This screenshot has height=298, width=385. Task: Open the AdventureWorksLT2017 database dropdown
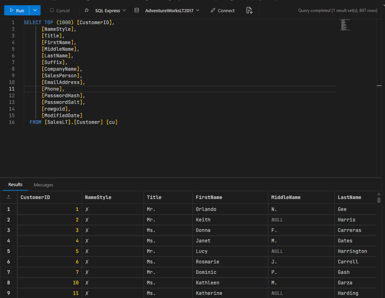(x=172, y=10)
